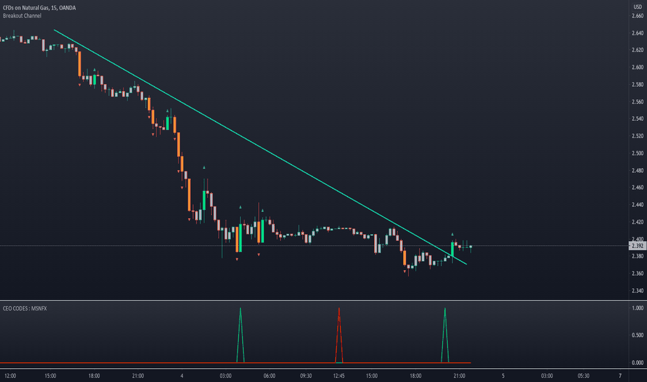Click the 2.500 price axis label
This screenshot has height=382, width=647.
[637, 153]
